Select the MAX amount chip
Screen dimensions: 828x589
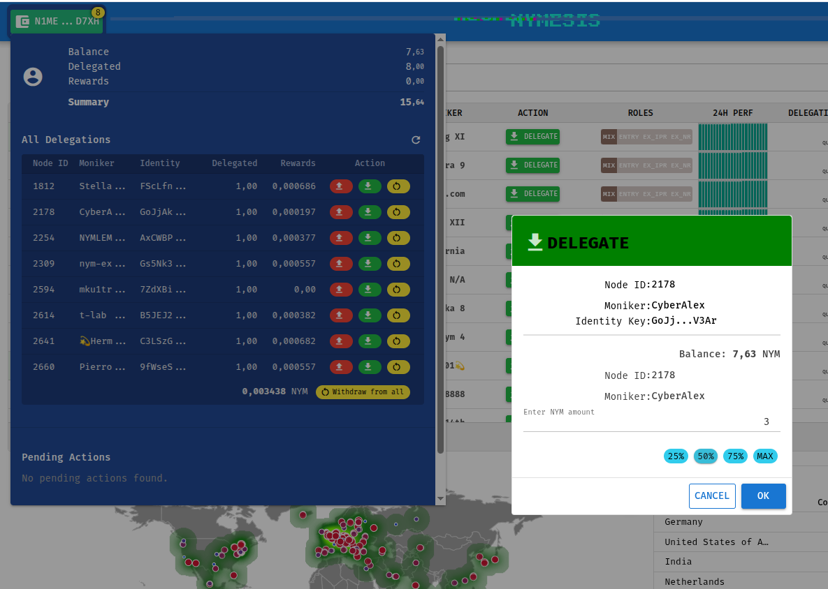click(765, 456)
